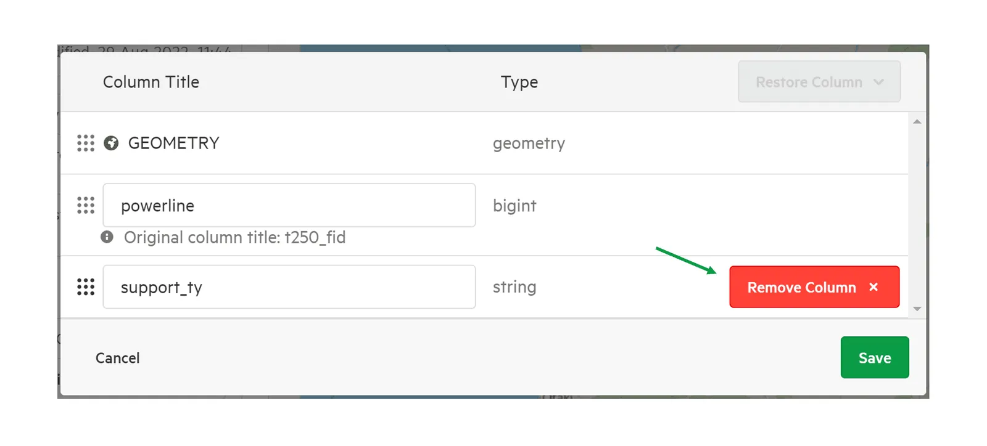The height and width of the screenshot is (446, 987).
Task: Click Cancel to discard changes
Action: coord(118,358)
